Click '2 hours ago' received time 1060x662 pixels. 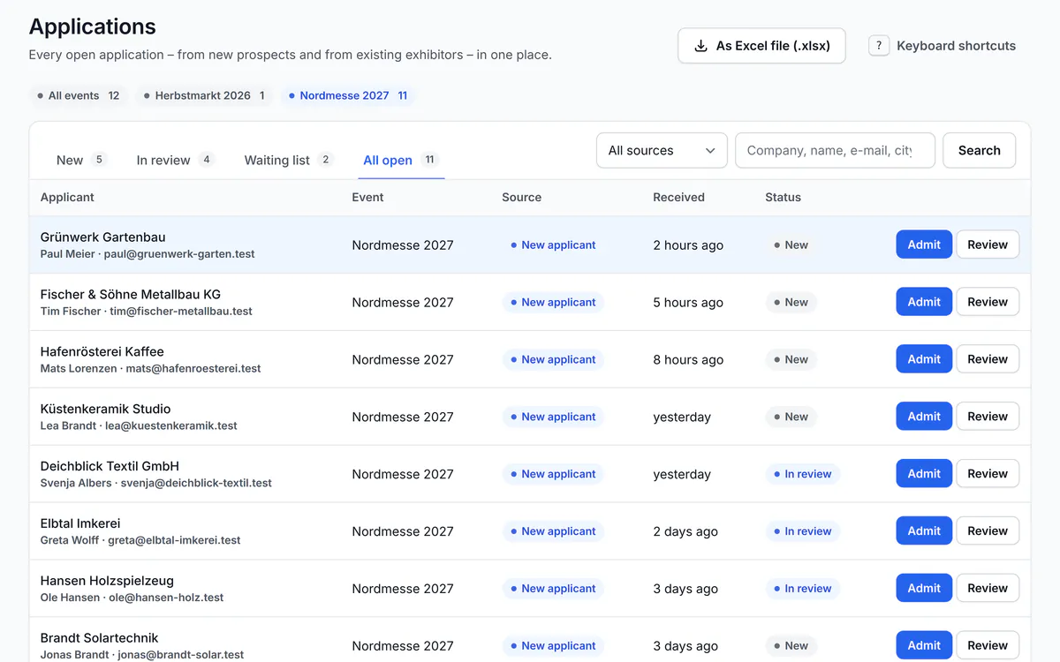tap(688, 245)
